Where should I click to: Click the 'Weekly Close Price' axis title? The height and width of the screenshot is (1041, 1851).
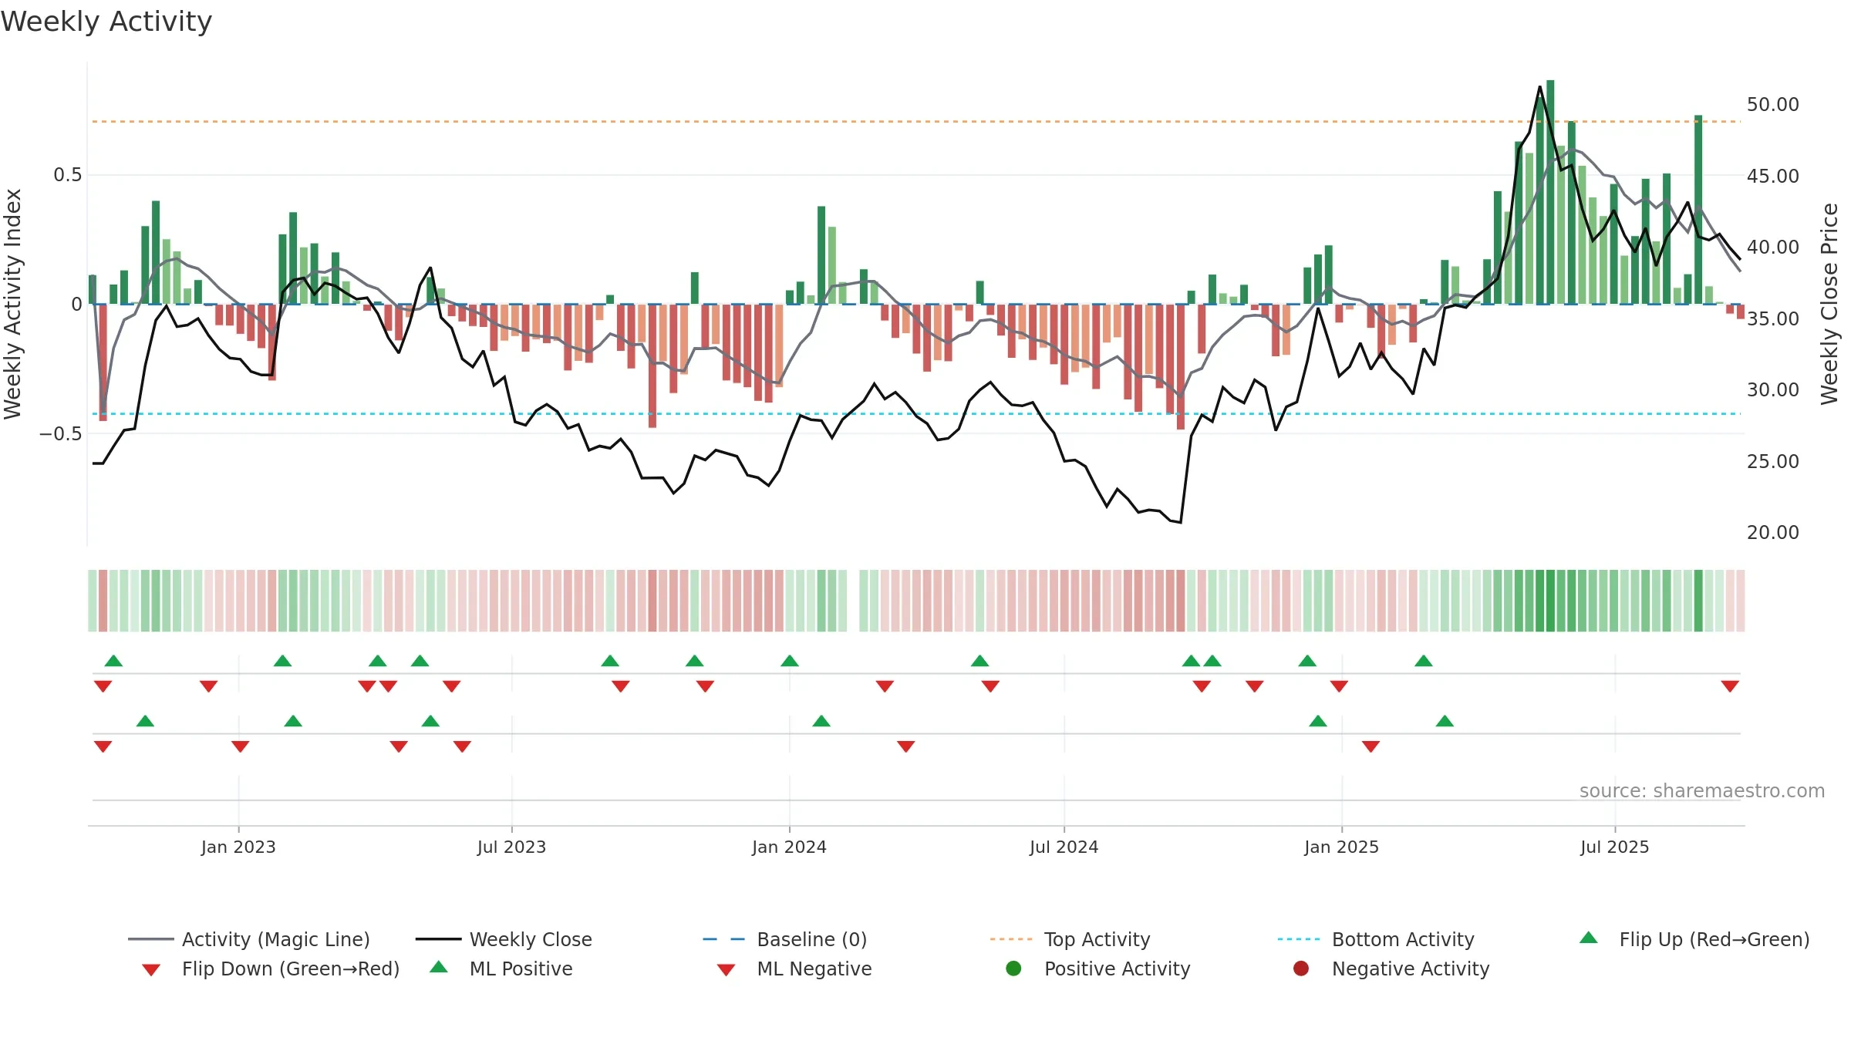click(1829, 304)
